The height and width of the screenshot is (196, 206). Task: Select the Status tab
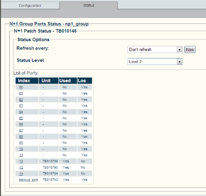coord(89,5)
